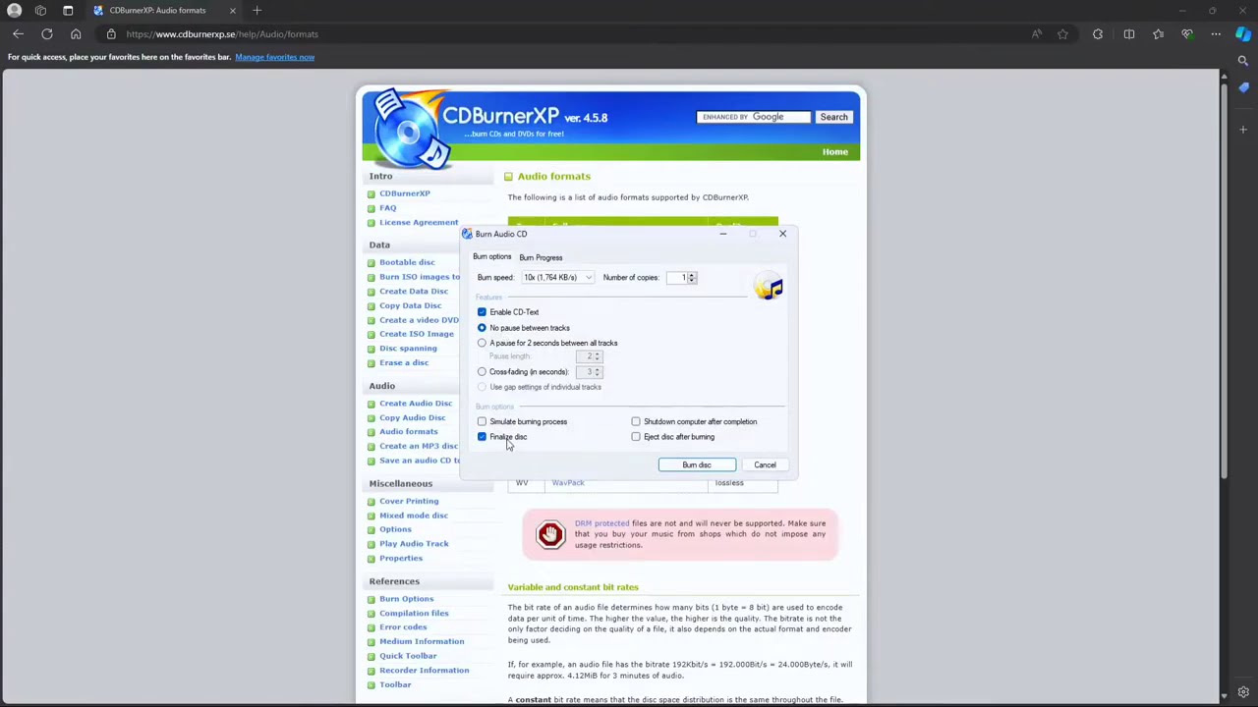Open the Copy Audio Disc link
This screenshot has width=1258, height=707.
click(x=413, y=418)
